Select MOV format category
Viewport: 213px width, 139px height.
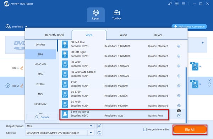click(x=40, y=74)
